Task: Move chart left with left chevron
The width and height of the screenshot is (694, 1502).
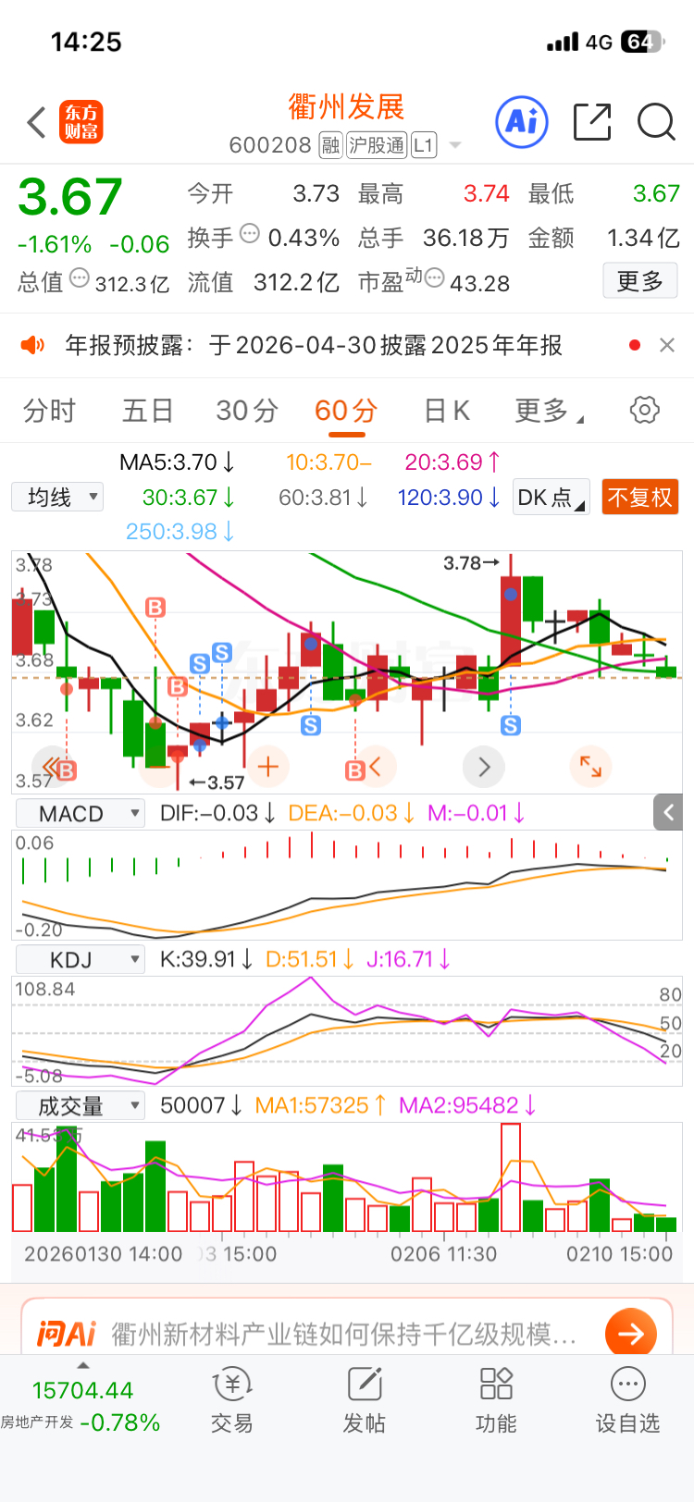Action: [376, 767]
